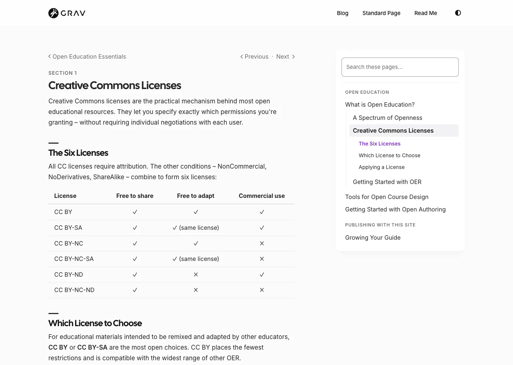Click the 'SECTION 1' label
The image size is (513, 365).
[x=63, y=73]
